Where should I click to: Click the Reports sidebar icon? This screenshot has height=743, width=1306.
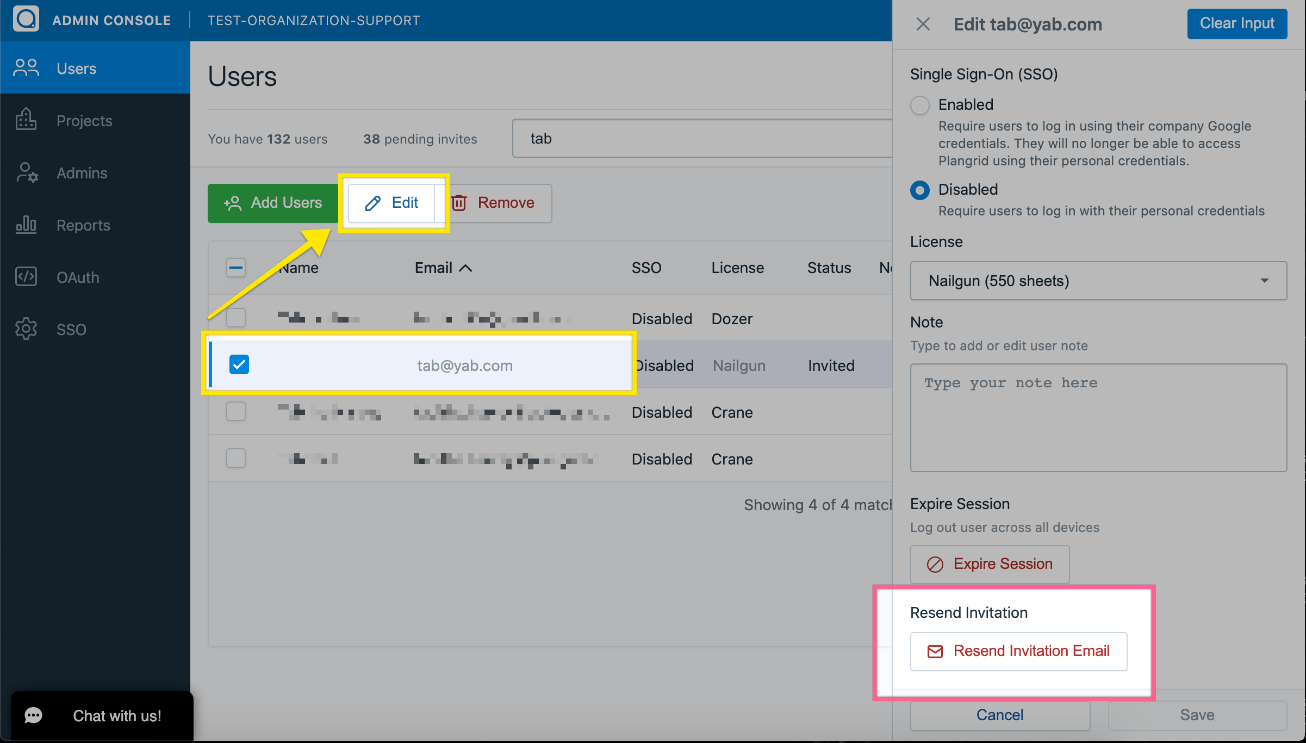[24, 224]
